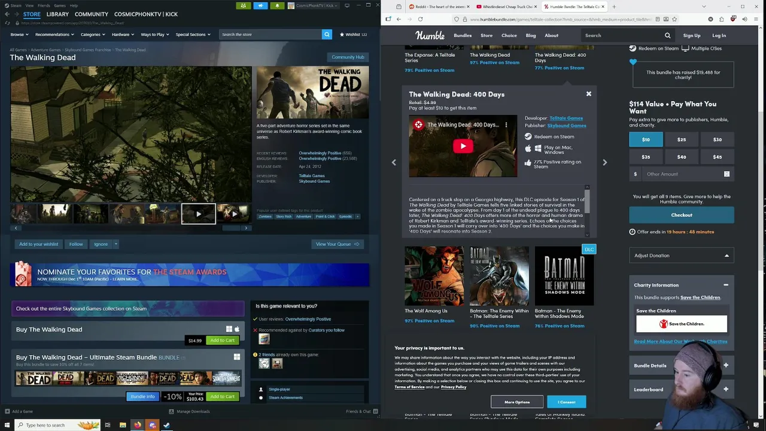The width and height of the screenshot is (766, 431).
Task: Open Steam COMMUNITY tab
Action: click(x=92, y=14)
